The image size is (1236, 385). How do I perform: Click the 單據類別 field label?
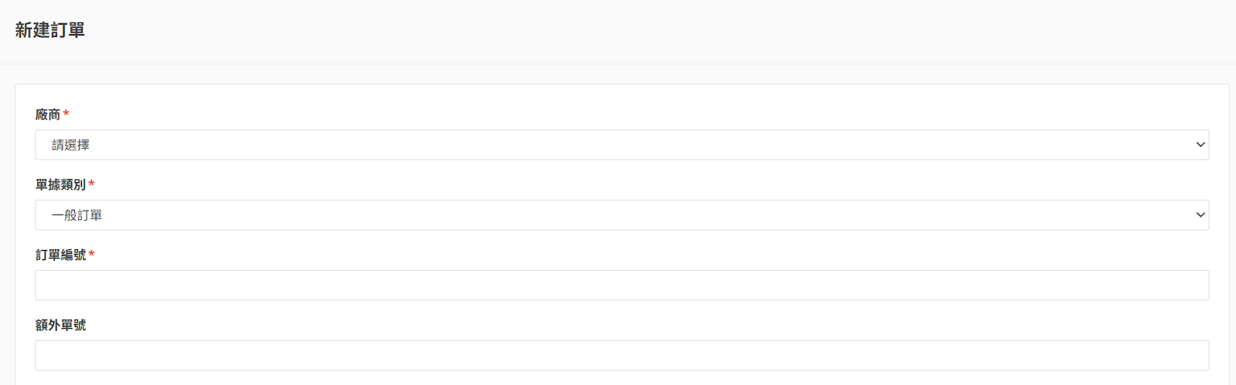(60, 185)
